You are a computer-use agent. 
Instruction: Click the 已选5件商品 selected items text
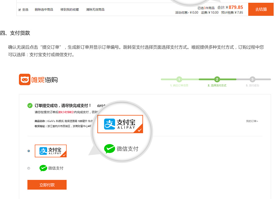click(x=206, y=8)
